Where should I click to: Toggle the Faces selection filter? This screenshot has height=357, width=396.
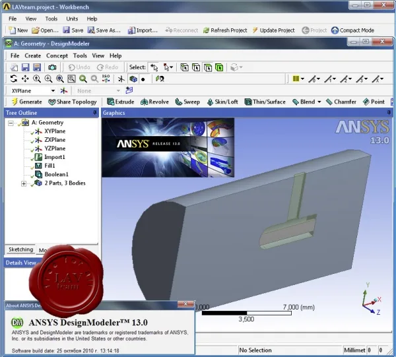point(208,67)
